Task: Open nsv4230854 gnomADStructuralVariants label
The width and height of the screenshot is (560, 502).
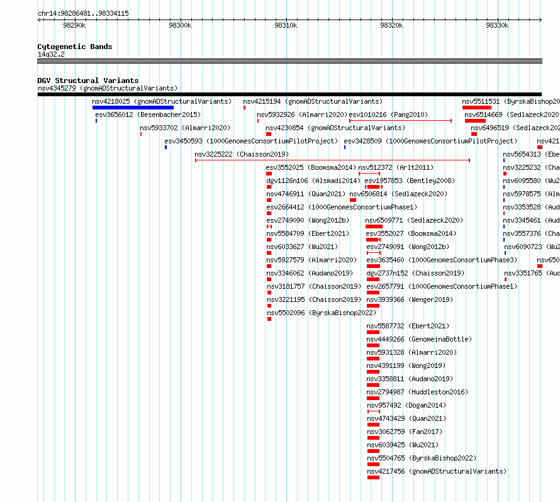Action: click(x=335, y=128)
